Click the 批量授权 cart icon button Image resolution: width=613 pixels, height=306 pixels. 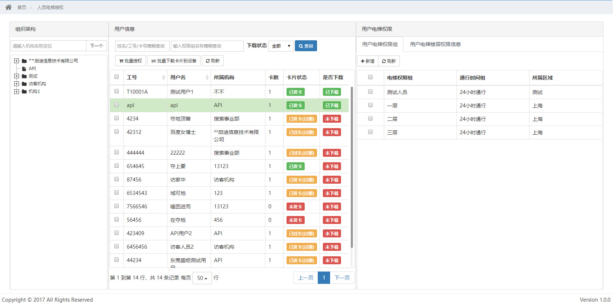[130, 61]
